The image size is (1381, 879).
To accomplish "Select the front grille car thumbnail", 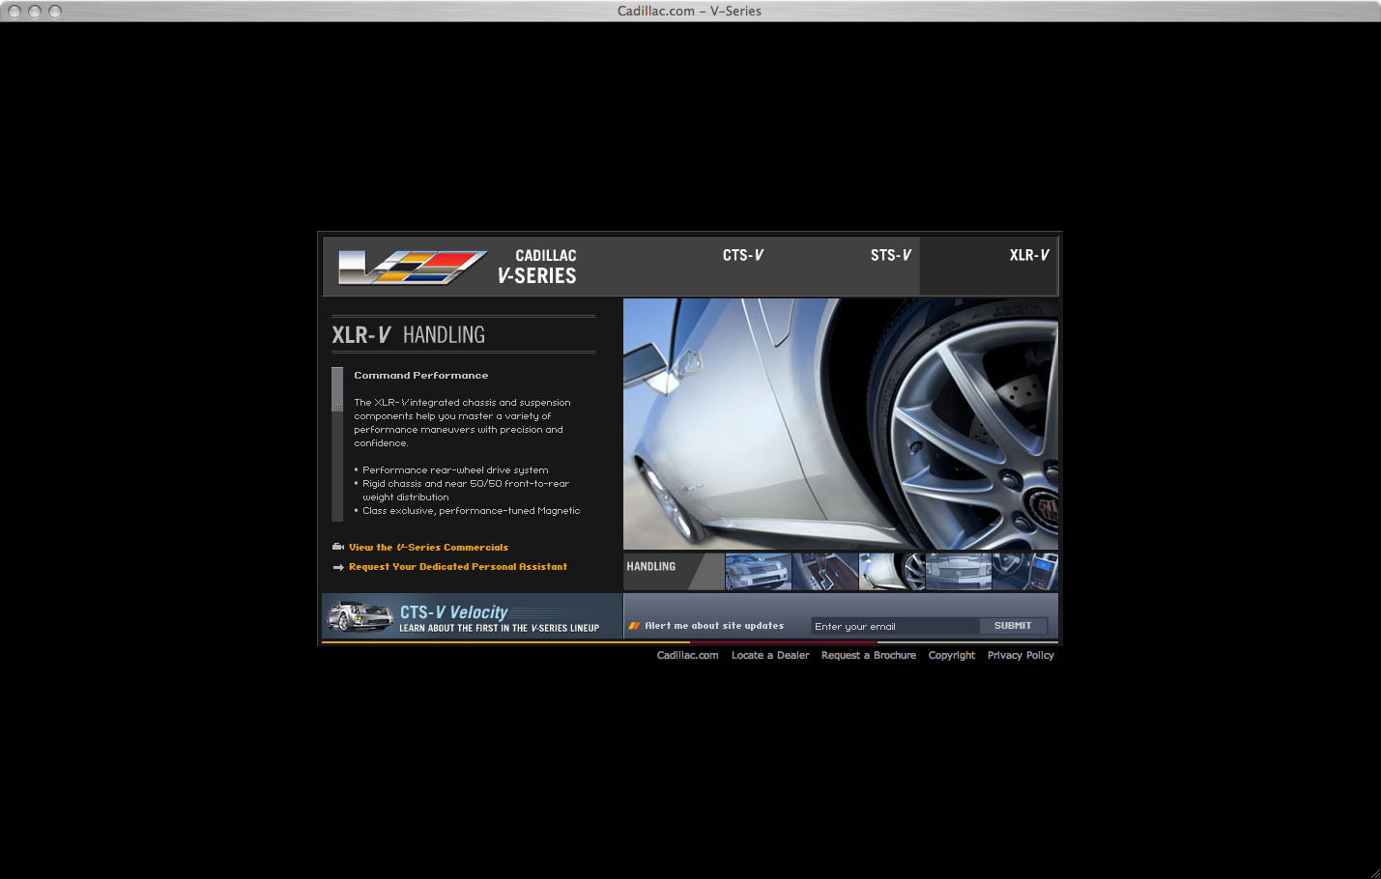I will [x=759, y=572].
